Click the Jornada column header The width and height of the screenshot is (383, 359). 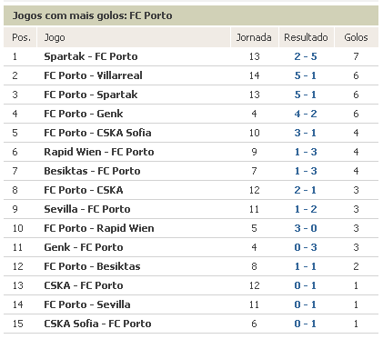tap(254, 37)
